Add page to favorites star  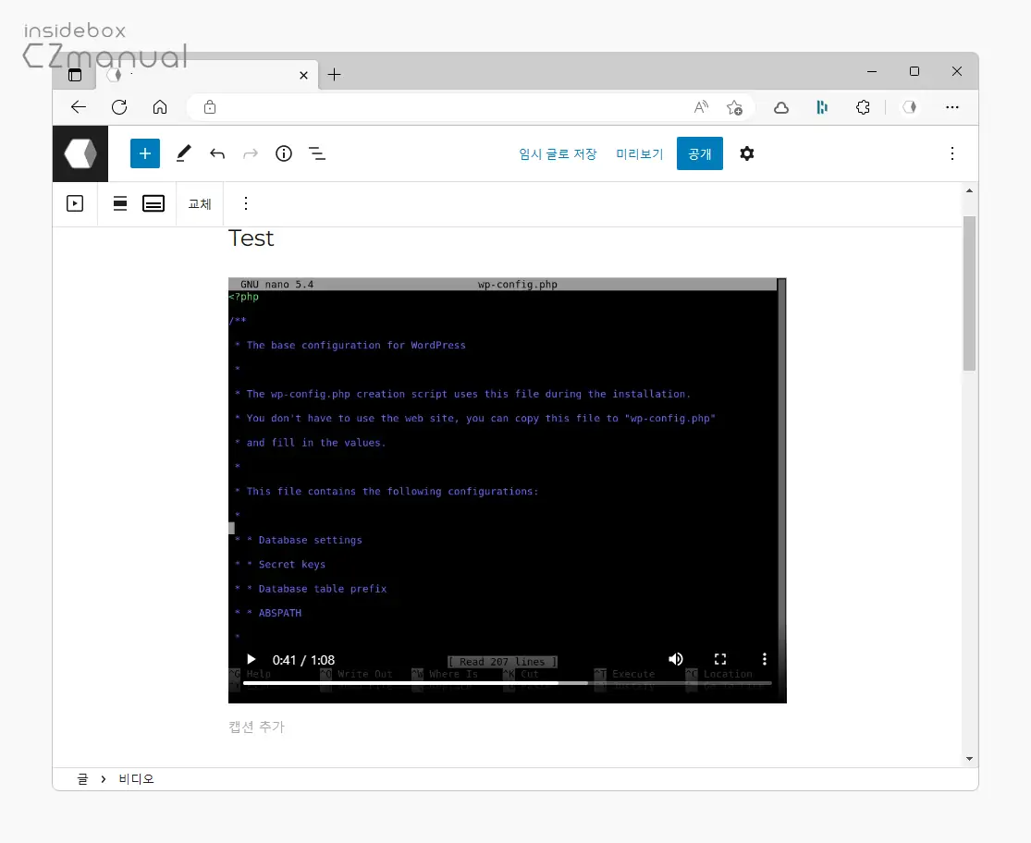(734, 107)
